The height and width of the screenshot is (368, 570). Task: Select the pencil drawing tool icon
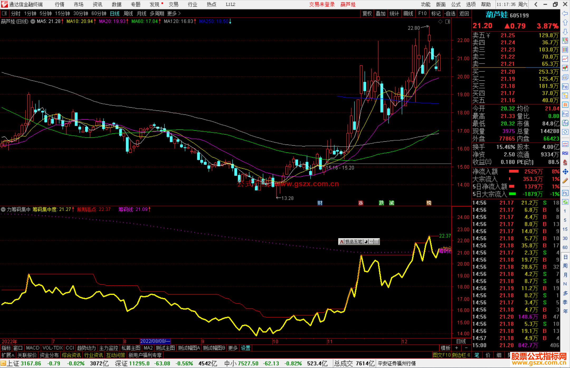565,181
